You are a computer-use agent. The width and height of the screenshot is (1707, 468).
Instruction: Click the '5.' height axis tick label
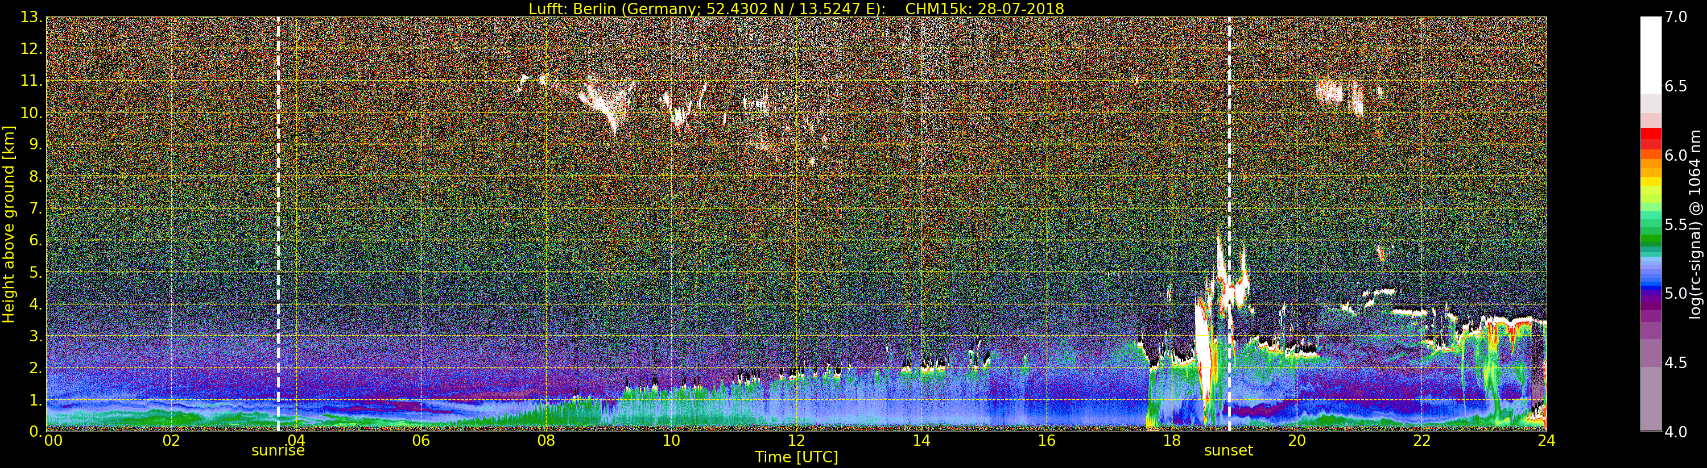click(35, 272)
